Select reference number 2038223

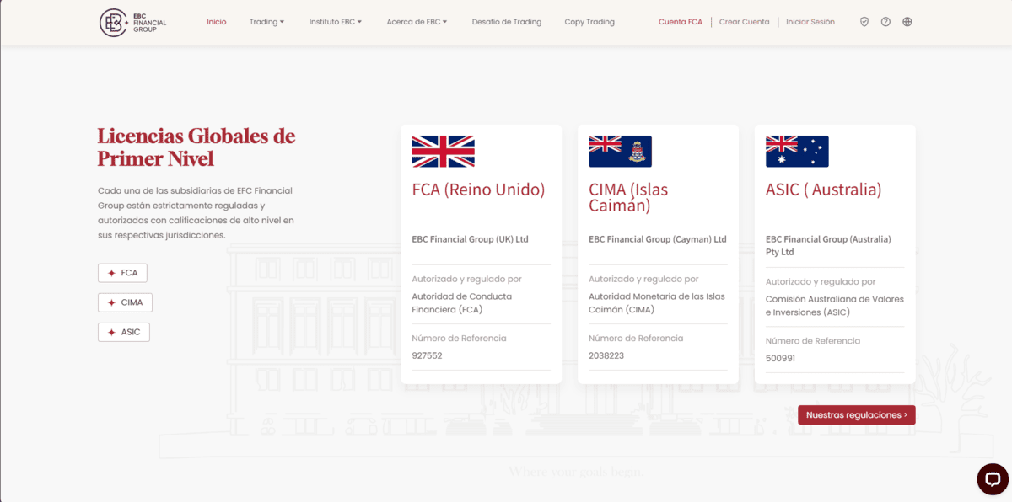(x=606, y=355)
